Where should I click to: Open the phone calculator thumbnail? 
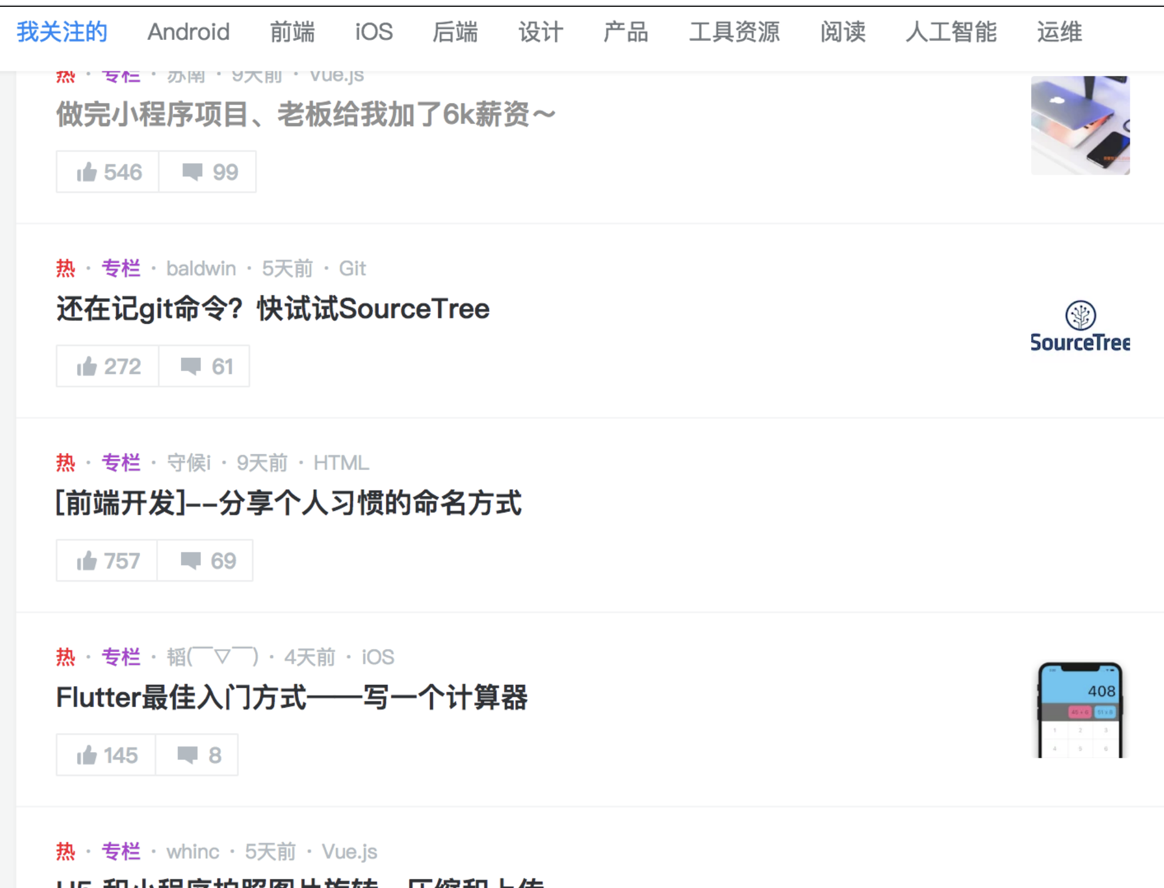[1080, 709]
